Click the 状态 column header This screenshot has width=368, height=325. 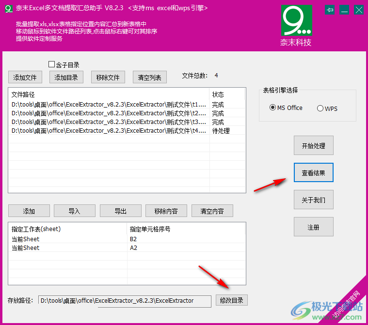227,94
